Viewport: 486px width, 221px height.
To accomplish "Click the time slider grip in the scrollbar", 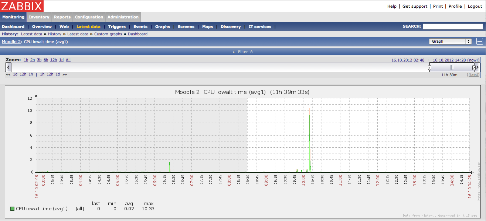I will click(452, 67).
